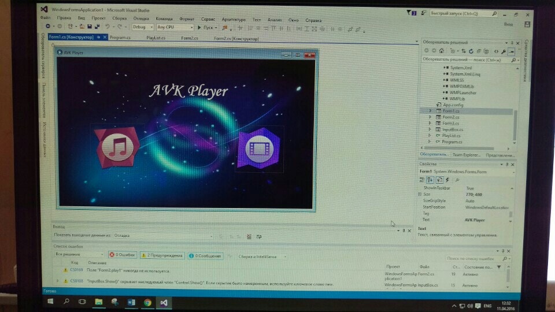
Task: Switch to the Program.cs tab
Action: pyautogui.click(x=120, y=38)
